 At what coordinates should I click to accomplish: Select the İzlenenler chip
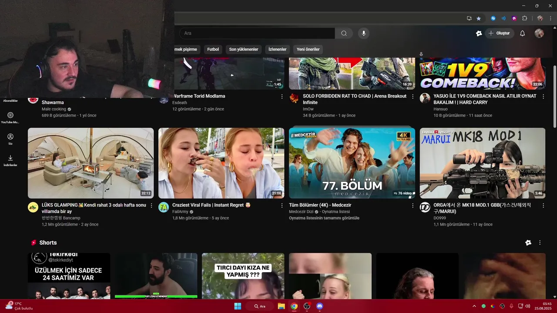point(278,49)
